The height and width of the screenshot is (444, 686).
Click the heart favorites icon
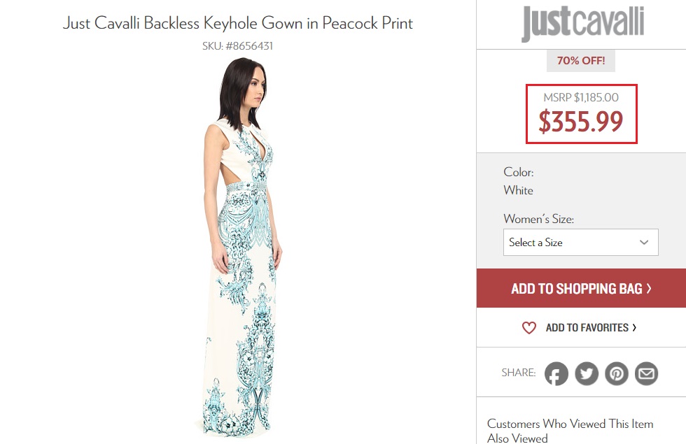tap(529, 327)
